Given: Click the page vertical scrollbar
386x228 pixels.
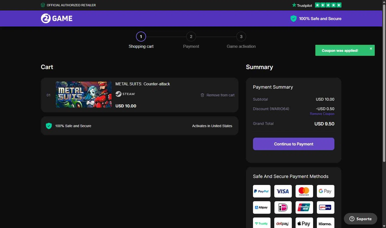Looking at the screenshot, I should coord(384,83).
